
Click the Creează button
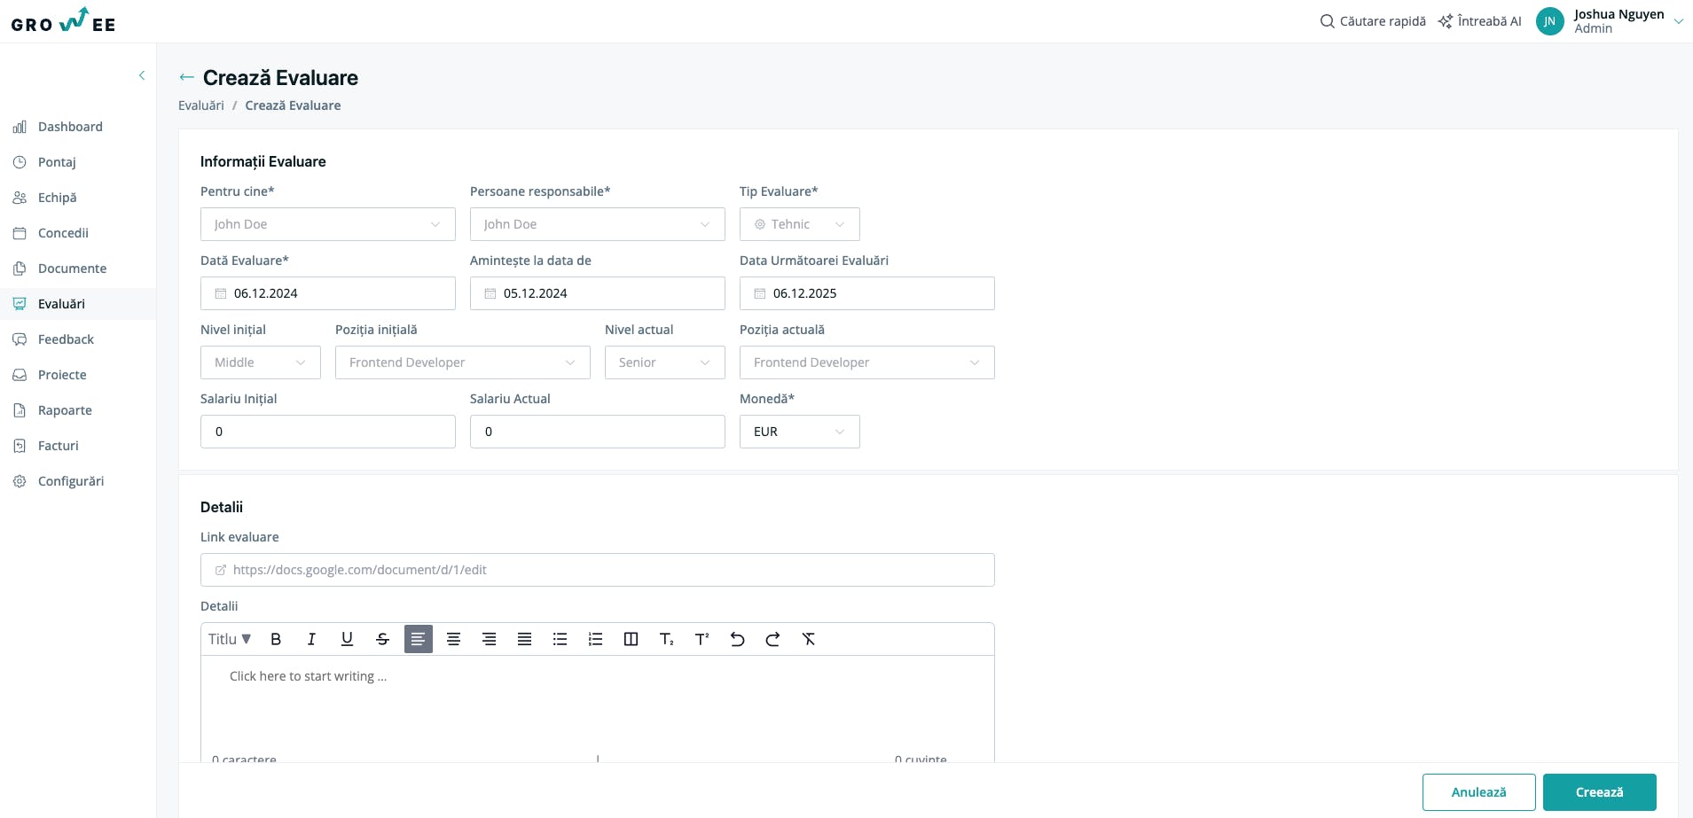[1599, 792]
